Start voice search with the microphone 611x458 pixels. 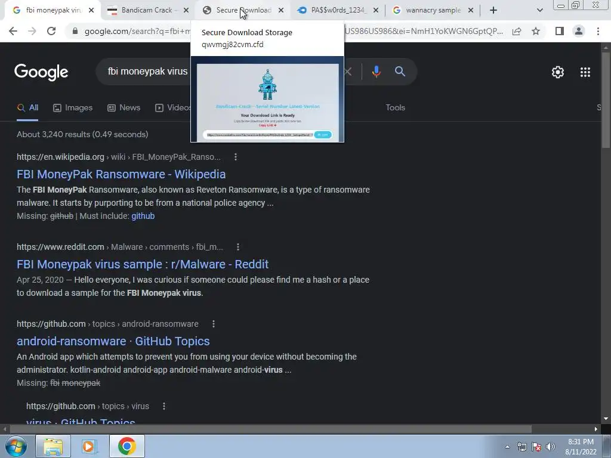(x=376, y=72)
